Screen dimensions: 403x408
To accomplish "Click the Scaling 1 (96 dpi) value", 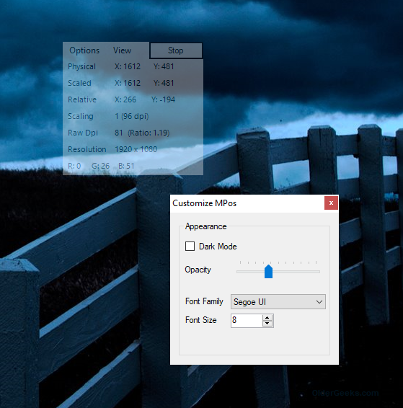I will 132,116.
